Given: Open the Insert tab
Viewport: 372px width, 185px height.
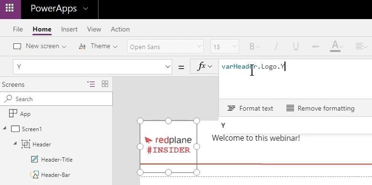Looking at the screenshot, I should click(69, 30).
